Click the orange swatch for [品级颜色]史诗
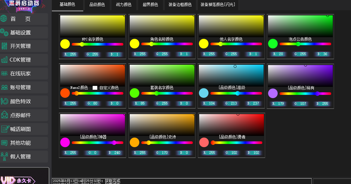351x184 pixels. coord(135,142)
